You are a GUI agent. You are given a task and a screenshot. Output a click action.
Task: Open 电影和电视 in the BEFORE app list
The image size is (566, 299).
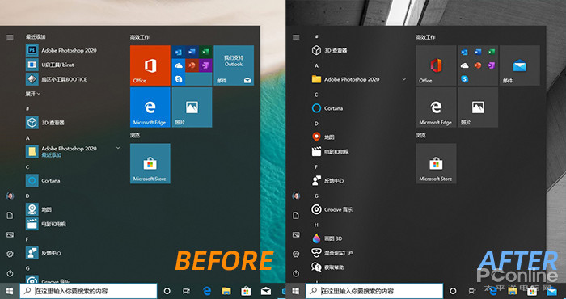46,224
